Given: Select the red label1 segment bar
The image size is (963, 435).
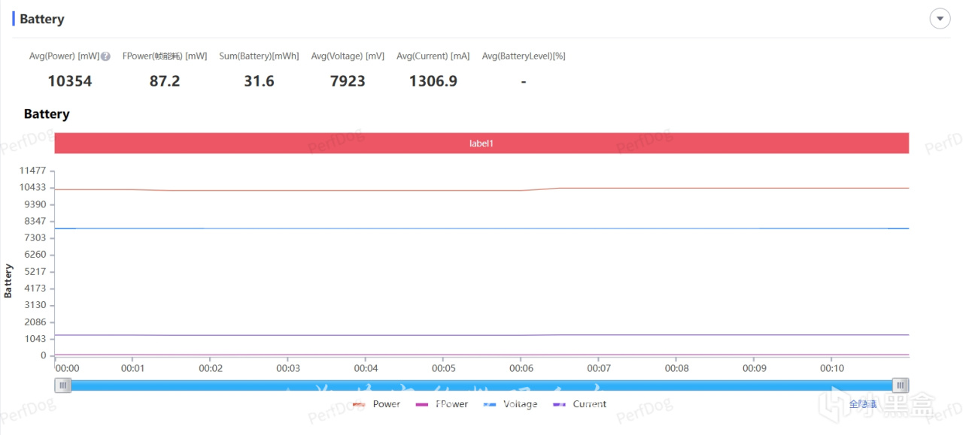Looking at the screenshot, I should click(x=481, y=143).
